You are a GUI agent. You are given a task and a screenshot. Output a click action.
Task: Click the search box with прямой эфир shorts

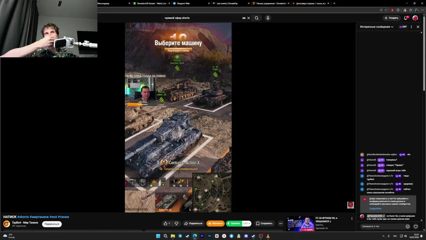click(203, 18)
